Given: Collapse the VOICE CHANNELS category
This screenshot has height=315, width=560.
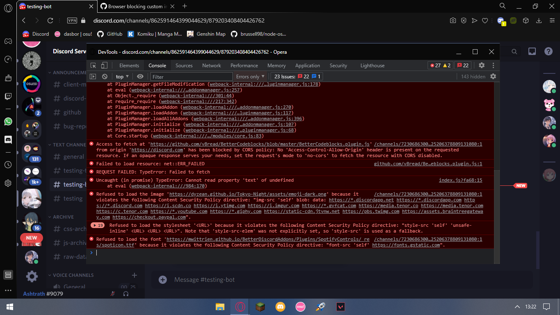Looking at the screenshot, I should pyautogui.click(x=71, y=275).
